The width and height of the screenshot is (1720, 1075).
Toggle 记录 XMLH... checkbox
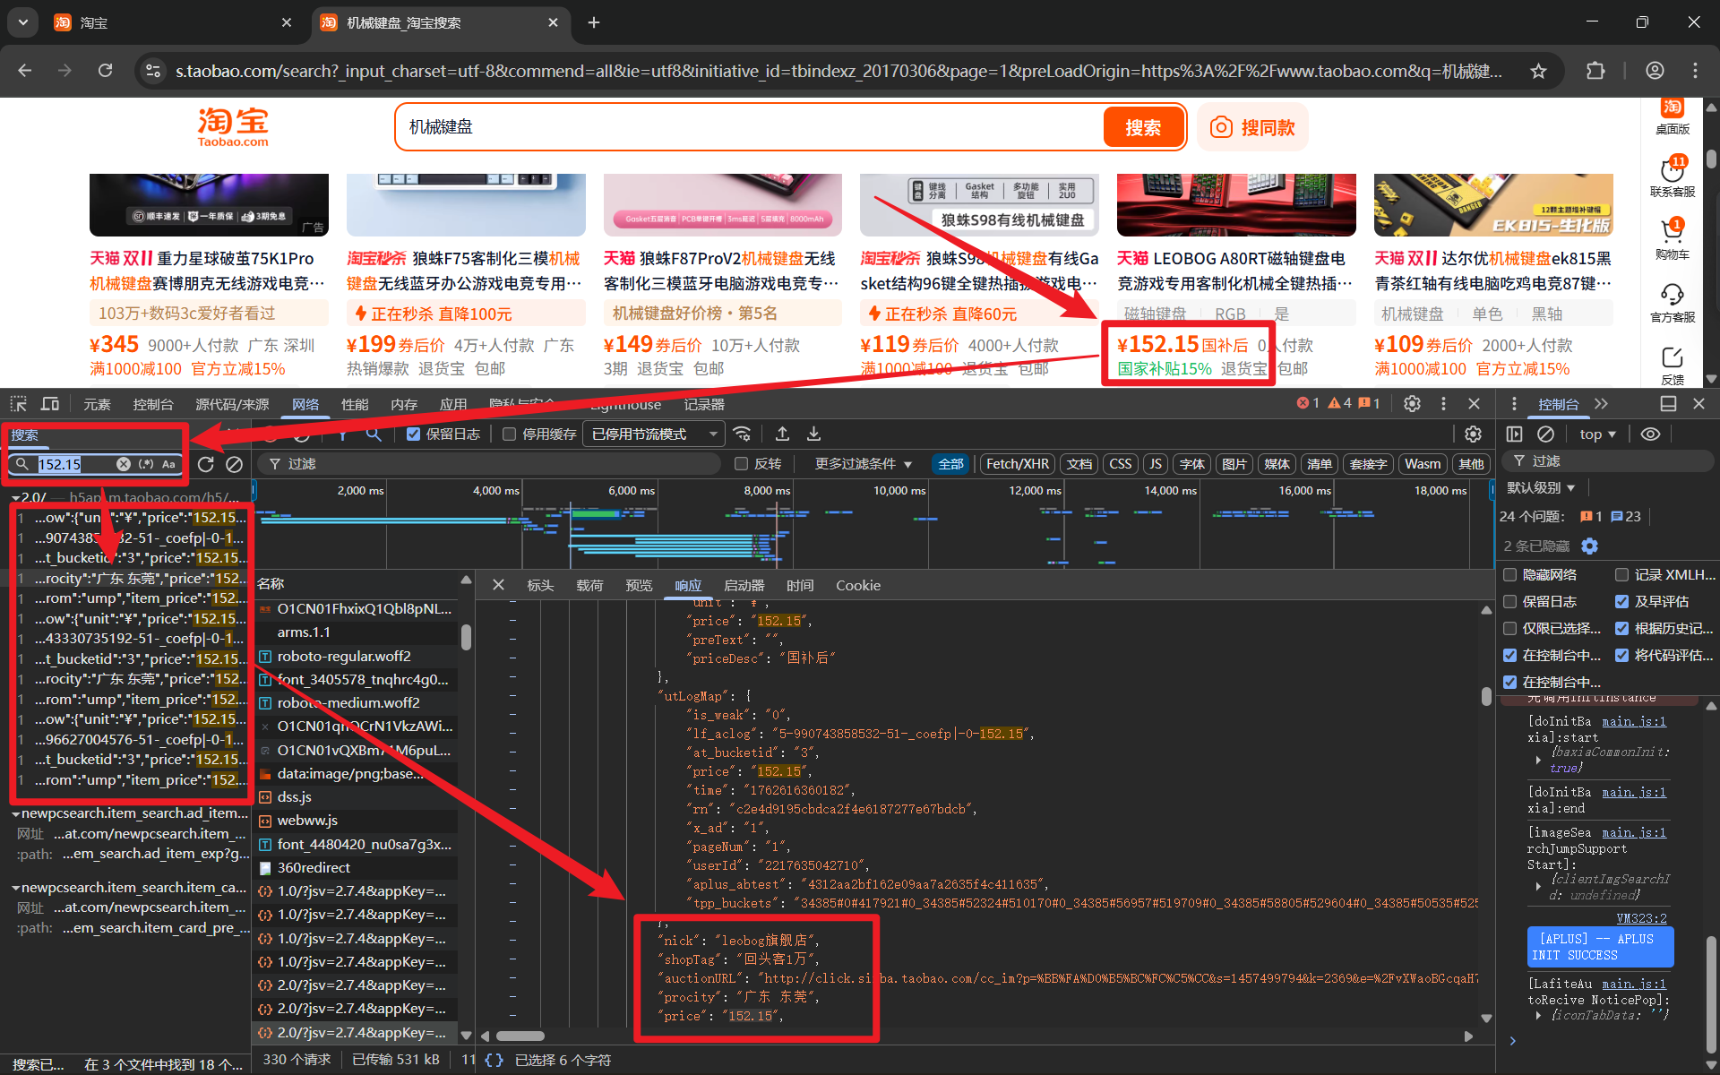1621,575
